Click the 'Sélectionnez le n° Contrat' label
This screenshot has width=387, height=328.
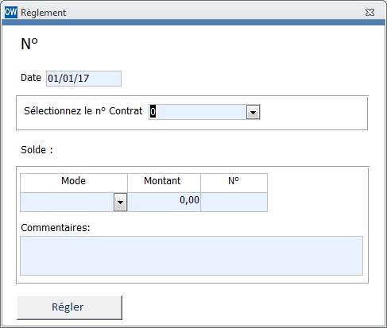83,111
